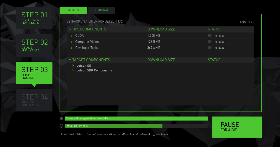The height and width of the screenshot is (147, 280).
Task: Click the 369.6 MB download size
Action: click(x=154, y=48)
